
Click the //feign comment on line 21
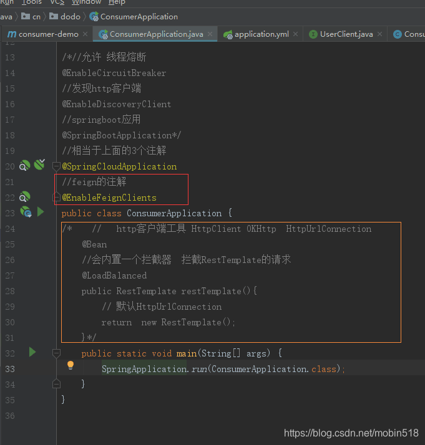click(x=94, y=181)
